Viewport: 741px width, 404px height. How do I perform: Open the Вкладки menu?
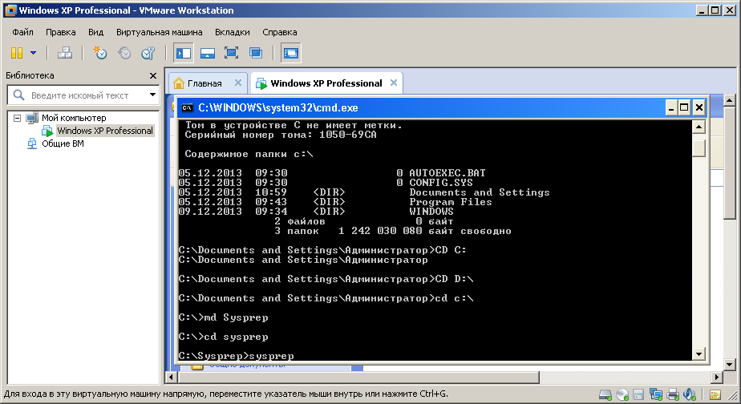[232, 32]
